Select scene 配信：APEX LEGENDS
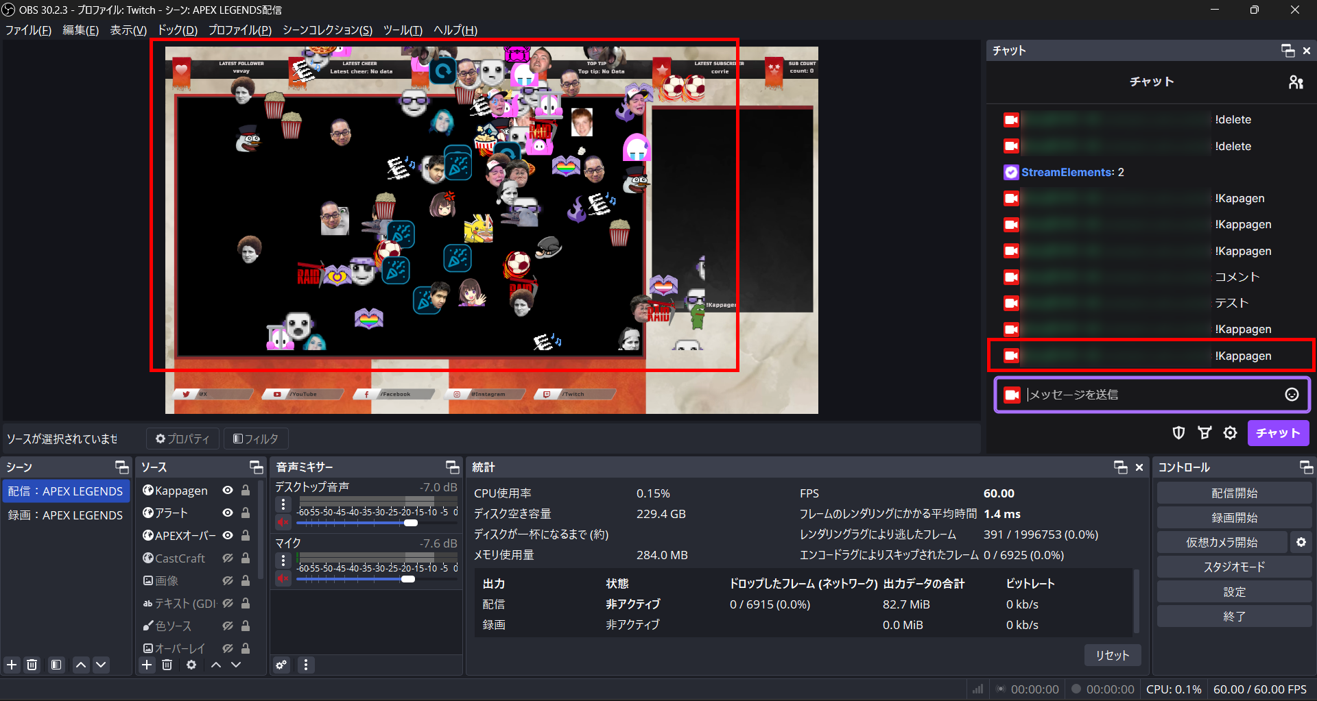1317x701 pixels. [x=65, y=491]
